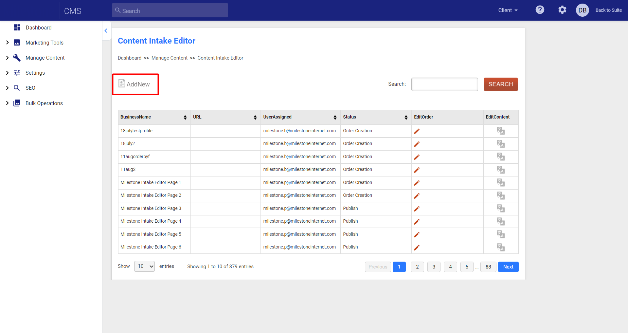
Task: Open Dashboard in the sidebar
Action: (x=39, y=28)
